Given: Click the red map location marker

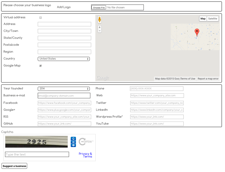Looking at the screenshot, I should coord(197,32).
